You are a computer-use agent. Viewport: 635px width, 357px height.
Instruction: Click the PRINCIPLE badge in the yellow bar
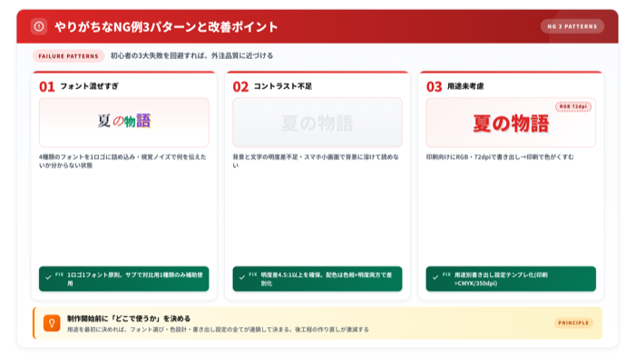tap(573, 322)
